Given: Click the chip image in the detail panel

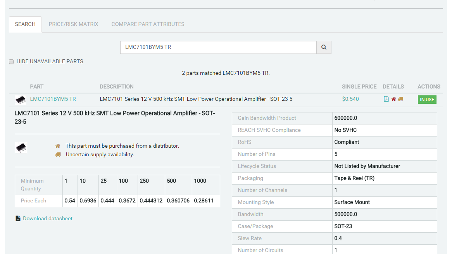Looking at the screenshot, I should pyautogui.click(x=21, y=148).
